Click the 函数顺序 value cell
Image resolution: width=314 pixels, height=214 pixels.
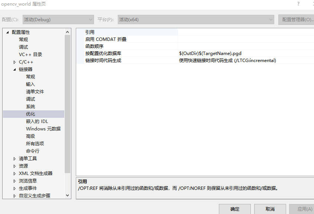[x=246, y=46]
